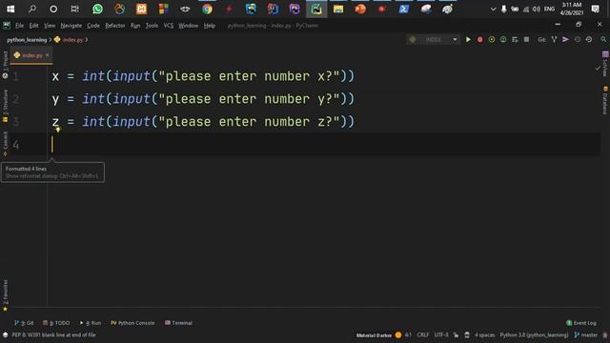Run with coverage icon in toolbar
Viewport: 610px width, 343px height.
pyautogui.click(x=492, y=40)
